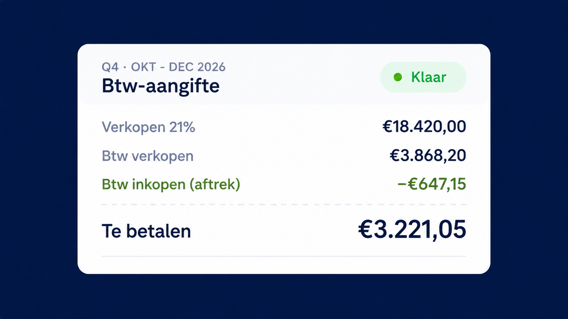Select the Verkopen 21% row label
Screen dimensions: 568x319
tap(148, 127)
